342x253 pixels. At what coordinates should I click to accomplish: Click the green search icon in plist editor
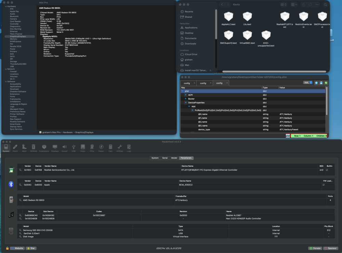[x=326, y=83]
